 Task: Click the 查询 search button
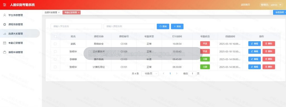point(163,26)
